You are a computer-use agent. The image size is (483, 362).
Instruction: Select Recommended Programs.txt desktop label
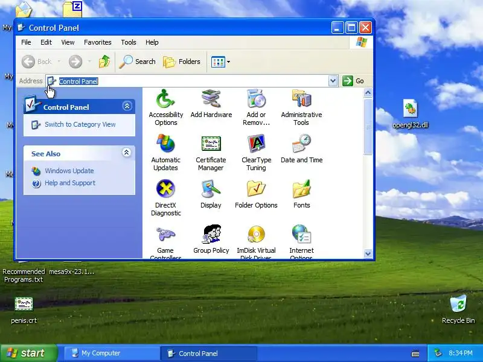[x=24, y=276]
